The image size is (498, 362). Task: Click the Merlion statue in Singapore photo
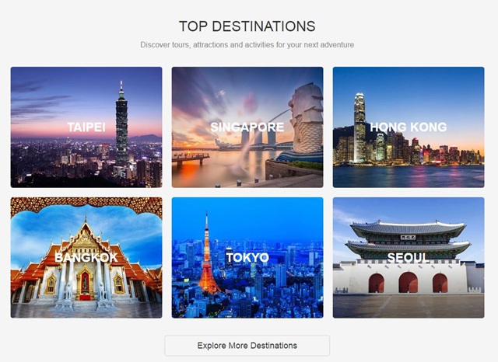coord(307,122)
